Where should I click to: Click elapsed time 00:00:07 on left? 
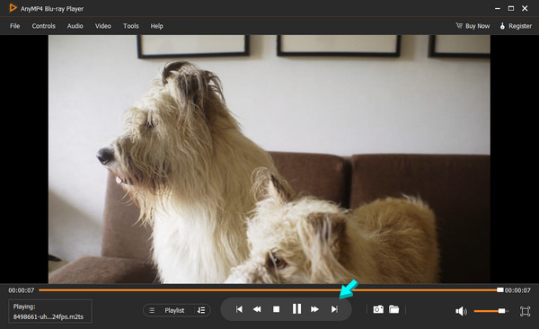click(22, 290)
